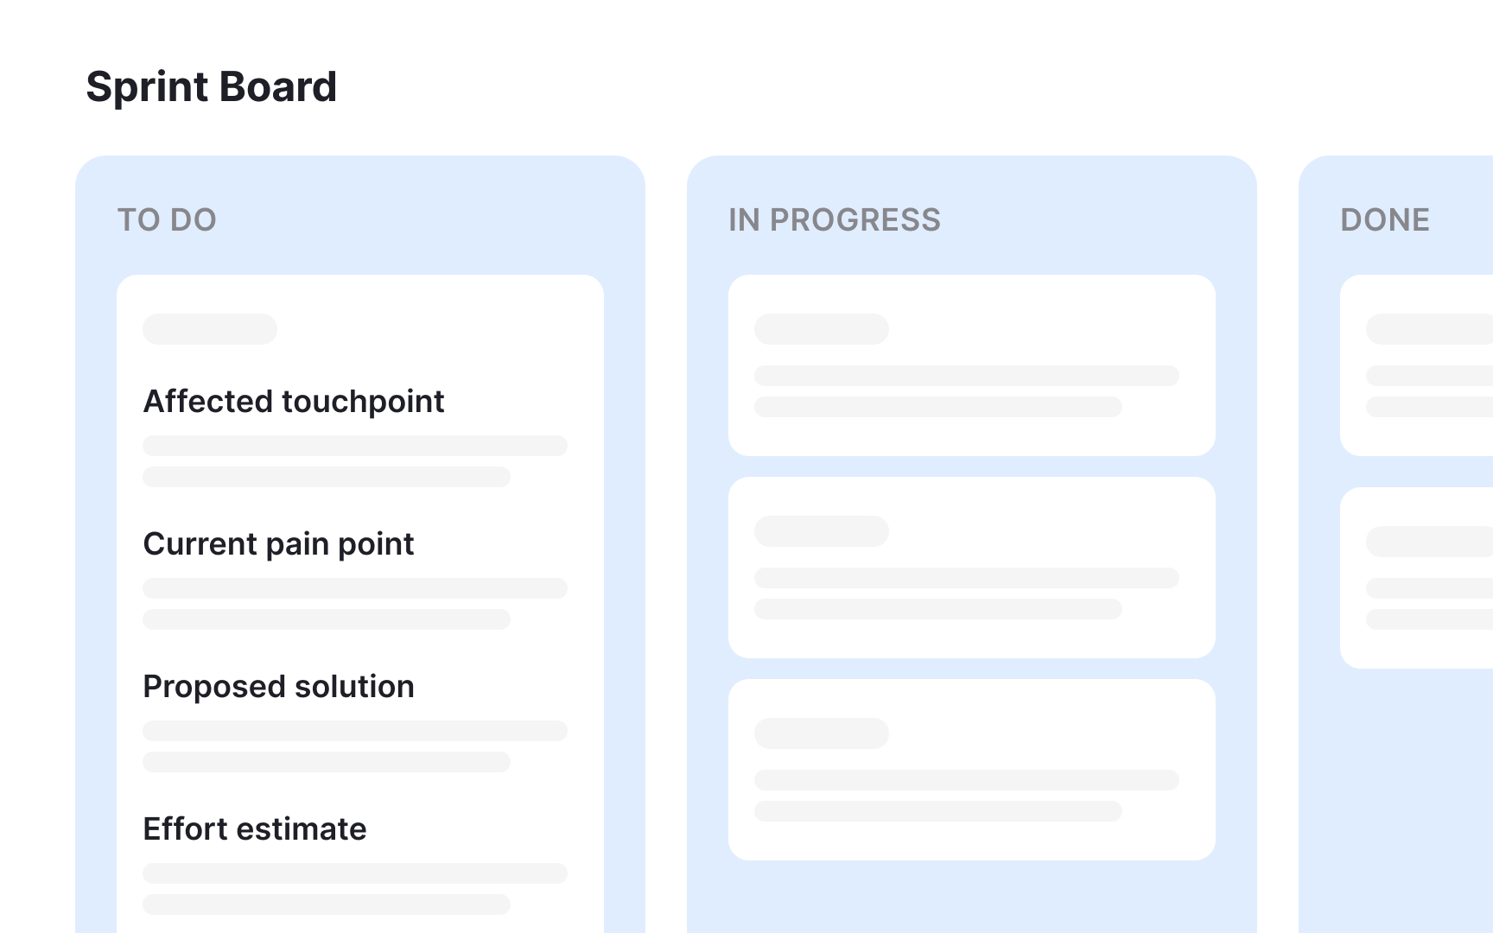
Task: Click the Sprint Board title
Action: coord(212,87)
